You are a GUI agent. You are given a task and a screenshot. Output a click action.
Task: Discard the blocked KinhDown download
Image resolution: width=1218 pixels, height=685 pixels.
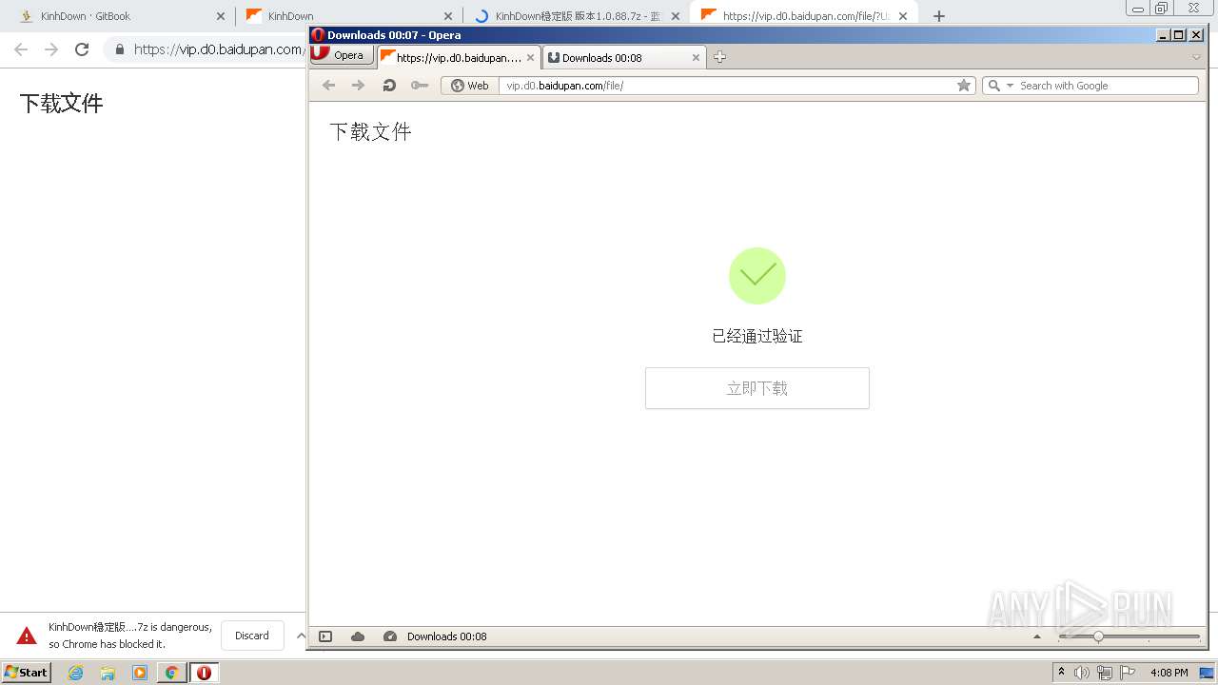pyautogui.click(x=252, y=636)
